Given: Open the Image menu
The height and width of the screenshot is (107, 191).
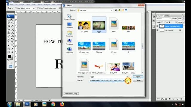Looking at the screenshot, I should (x=22, y=4).
